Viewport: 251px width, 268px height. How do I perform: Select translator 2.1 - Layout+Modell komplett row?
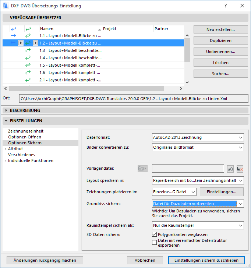(x=93, y=80)
